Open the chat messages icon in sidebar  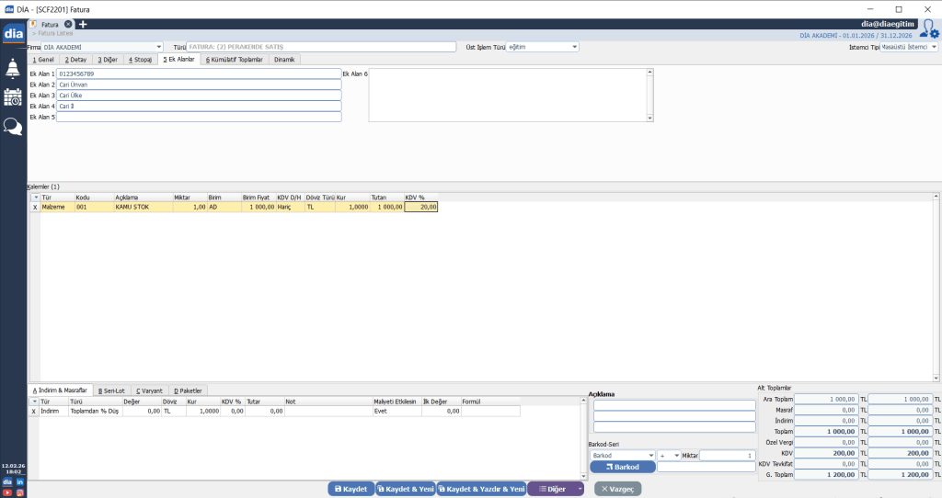13,127
